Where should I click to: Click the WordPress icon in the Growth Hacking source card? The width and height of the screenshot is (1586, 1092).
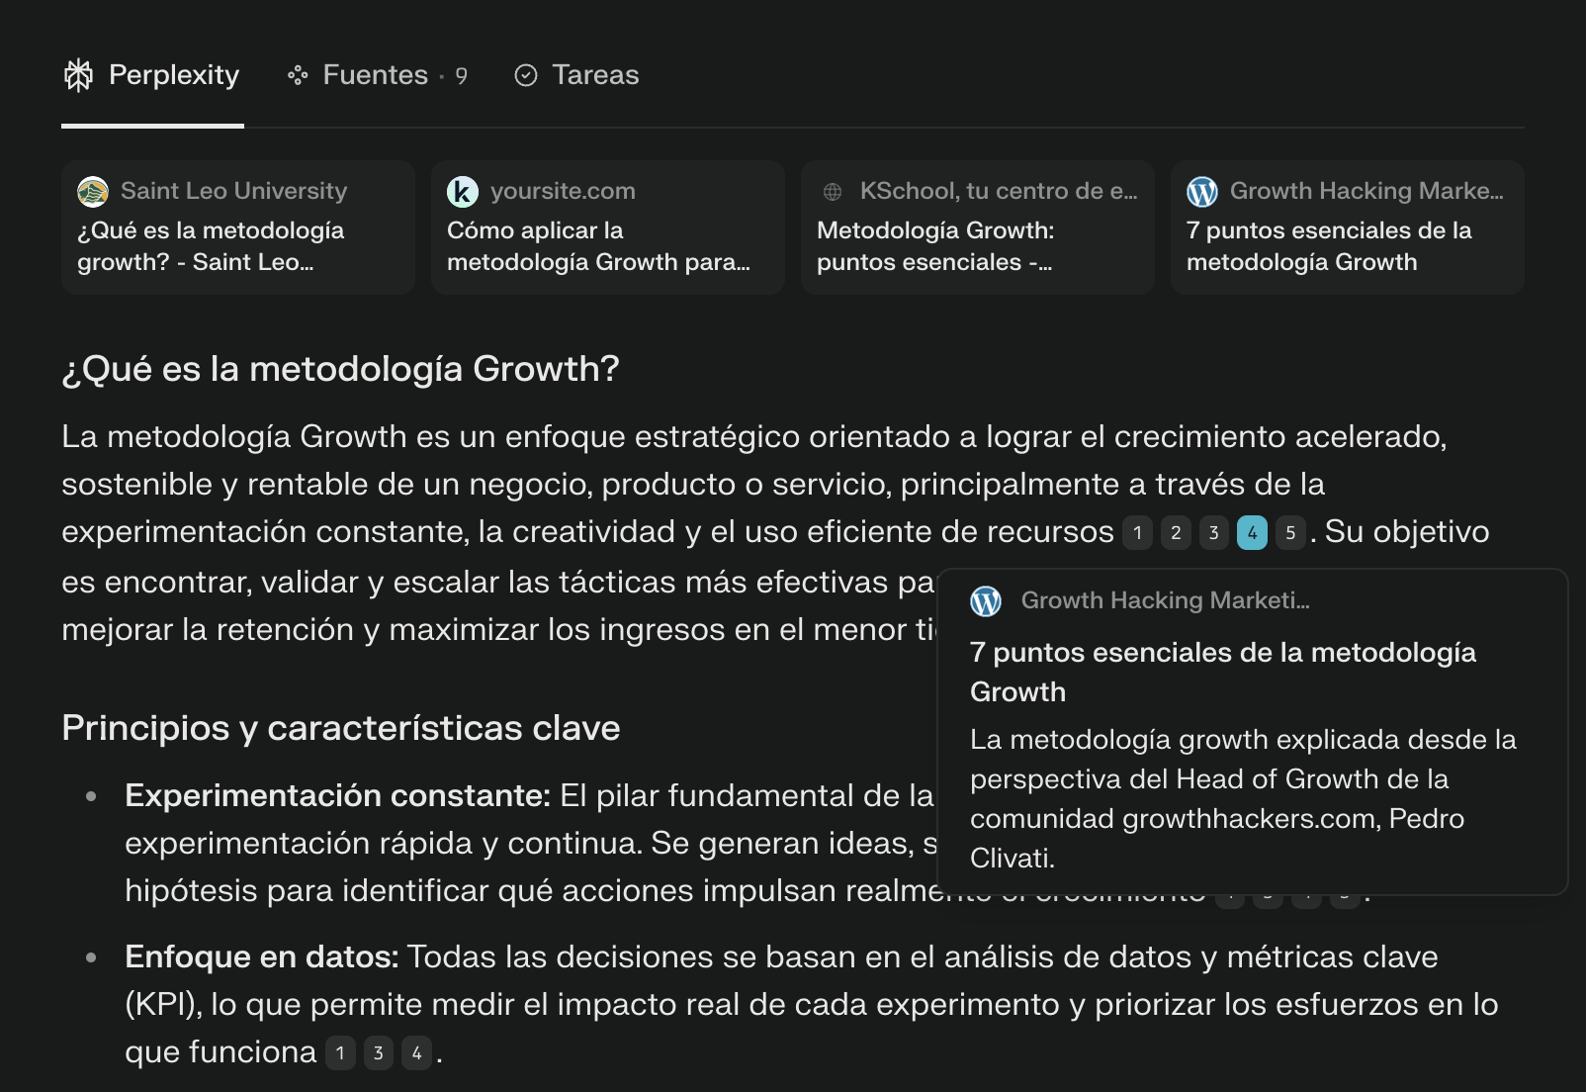(1202, 191)
